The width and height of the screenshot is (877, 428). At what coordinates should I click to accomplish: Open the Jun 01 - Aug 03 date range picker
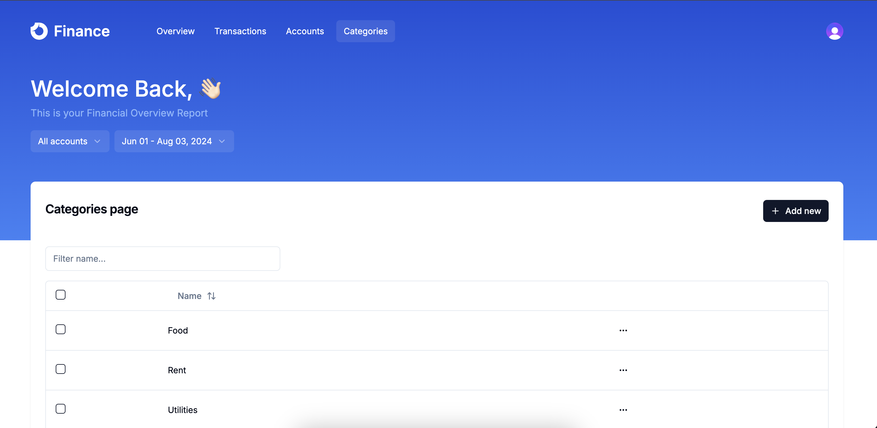click(x=174, y=141)
